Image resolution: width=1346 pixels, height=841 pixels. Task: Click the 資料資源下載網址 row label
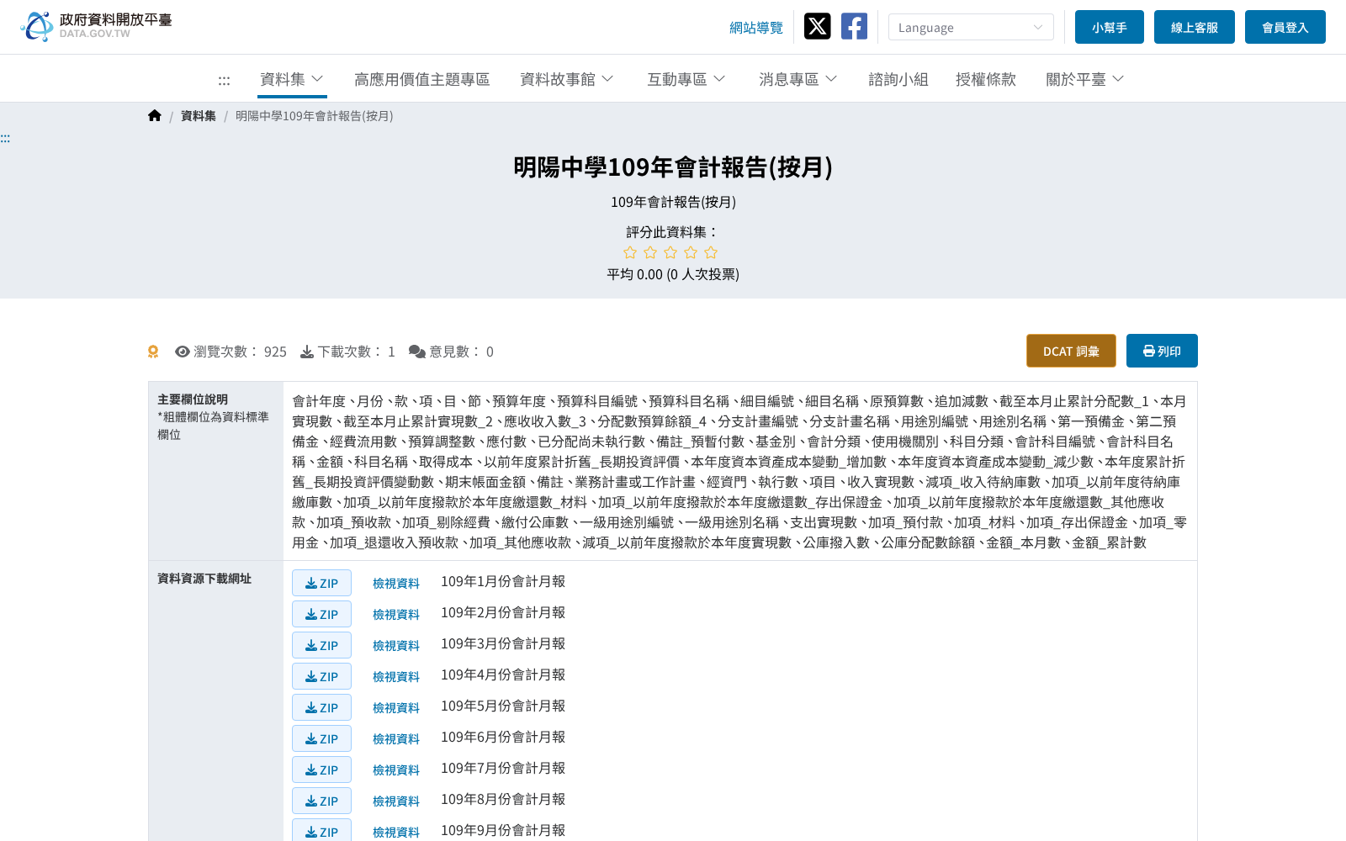204,579
